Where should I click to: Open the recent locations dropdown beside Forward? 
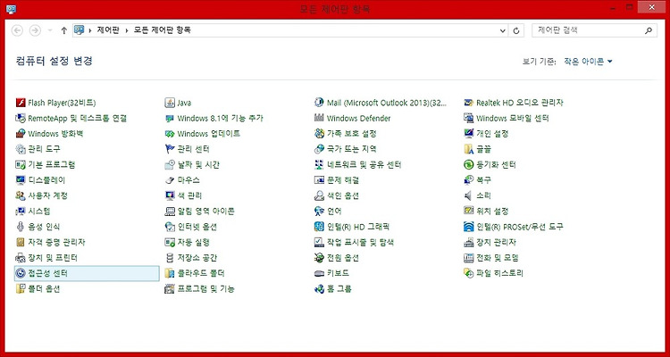pyautogui.click(x=50, y=30)
